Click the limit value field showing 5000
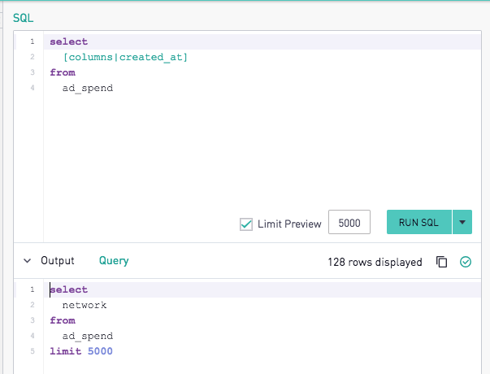Image resolution: width=490 pixels, height=374 pixels. (x=349, y=222)
